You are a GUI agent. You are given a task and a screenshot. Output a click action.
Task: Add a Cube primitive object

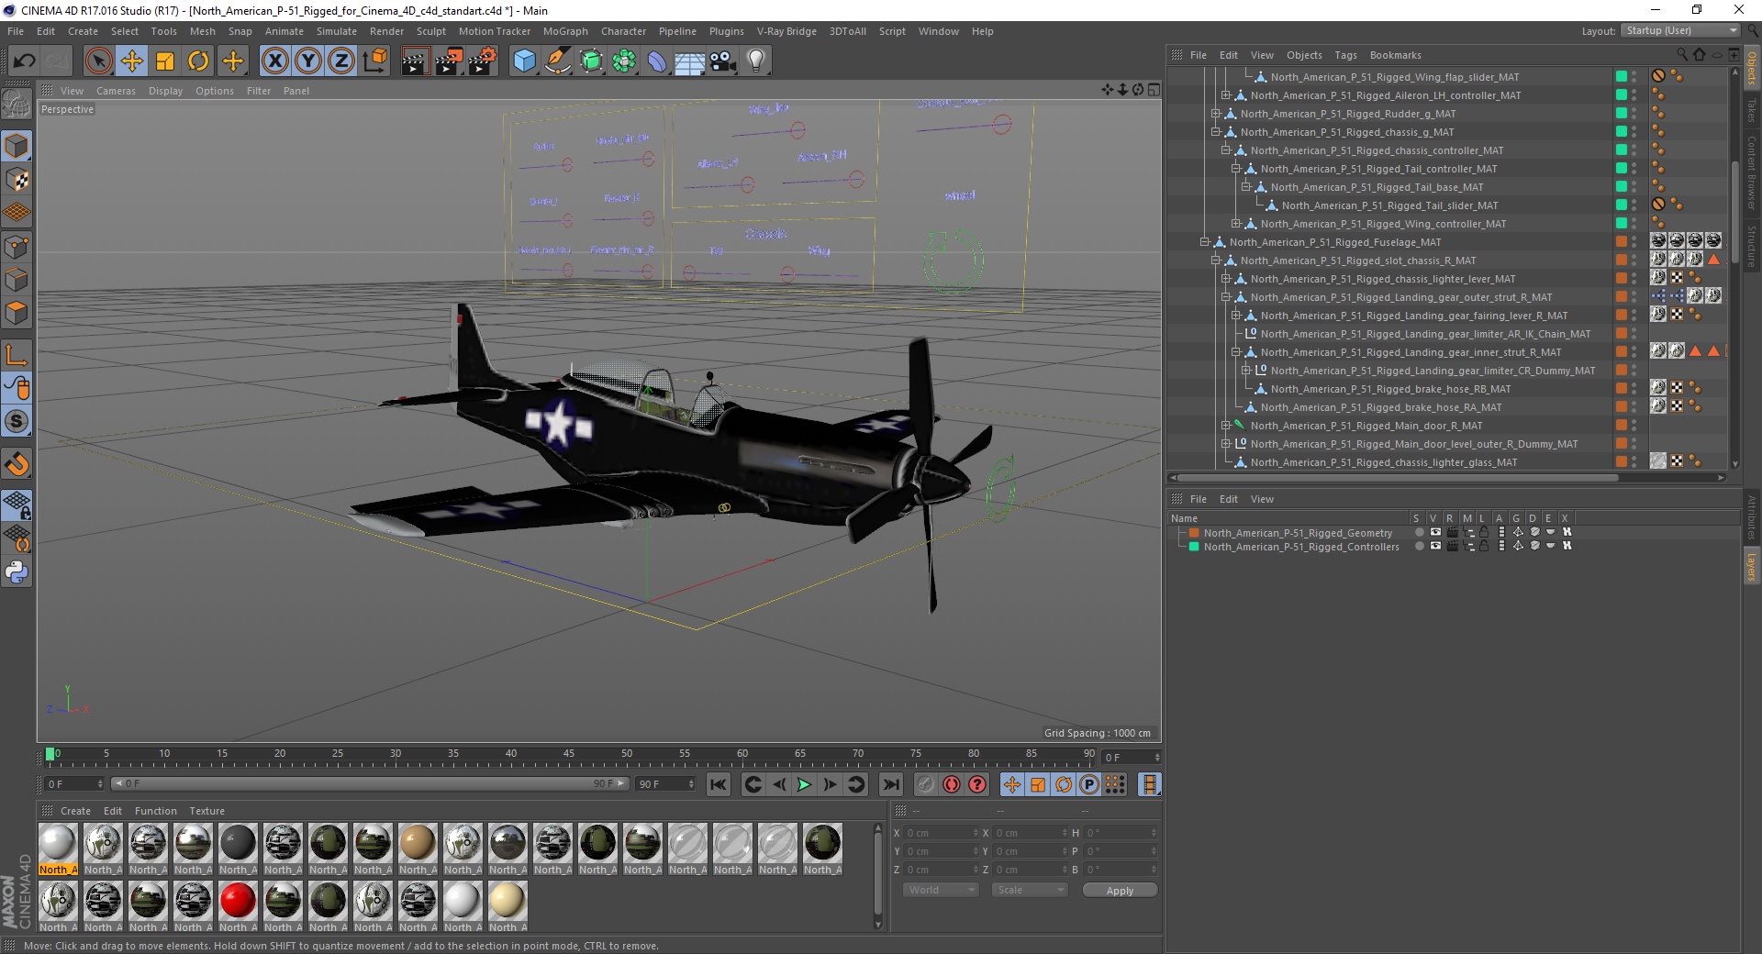pyautogui.click(x=524, y=61)
